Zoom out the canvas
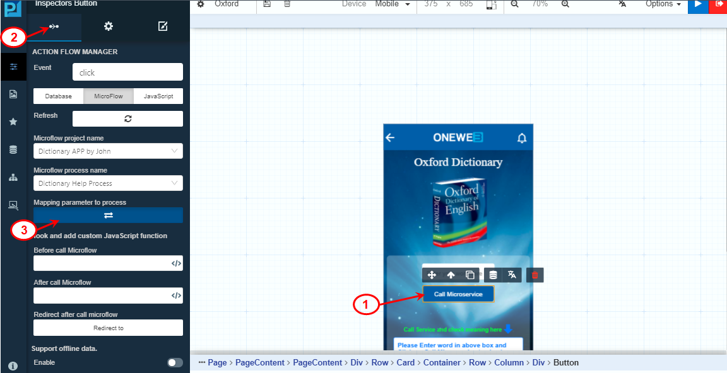 (515, 4)
